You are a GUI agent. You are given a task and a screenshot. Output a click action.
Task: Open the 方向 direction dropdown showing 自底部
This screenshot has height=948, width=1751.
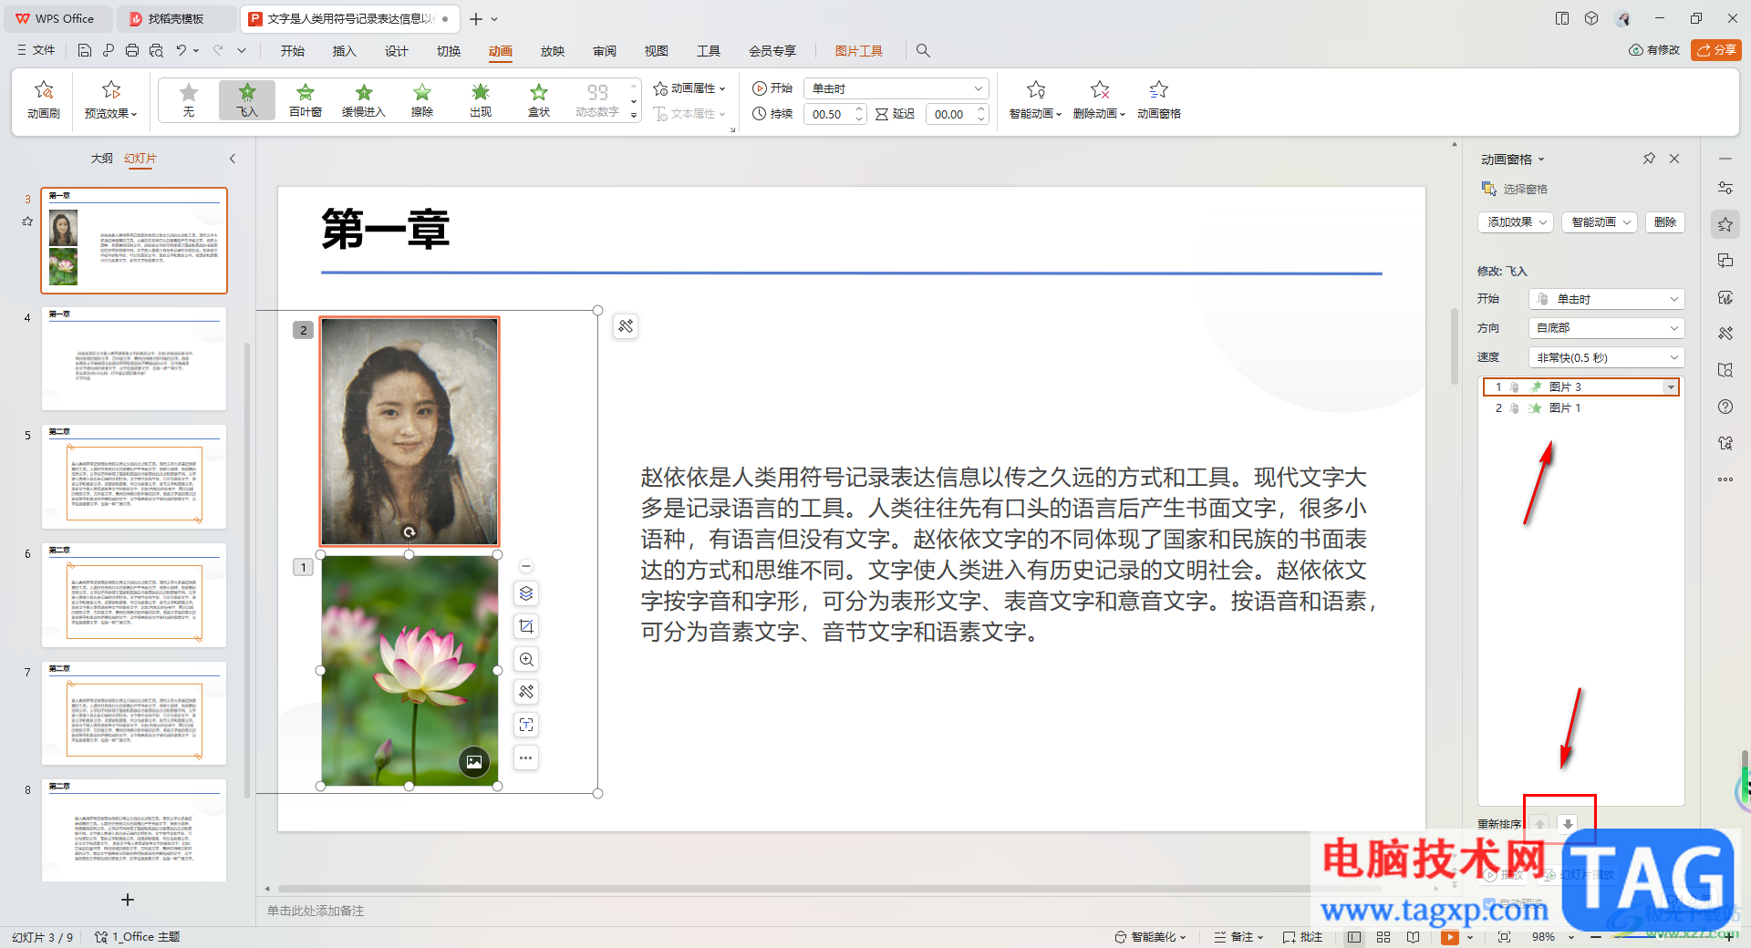(x=1605, y=328)
